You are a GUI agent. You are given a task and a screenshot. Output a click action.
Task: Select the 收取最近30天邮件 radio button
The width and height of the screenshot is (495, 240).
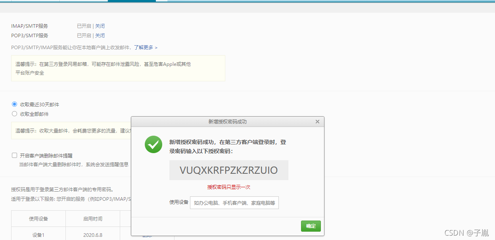[x=15, y=104]
